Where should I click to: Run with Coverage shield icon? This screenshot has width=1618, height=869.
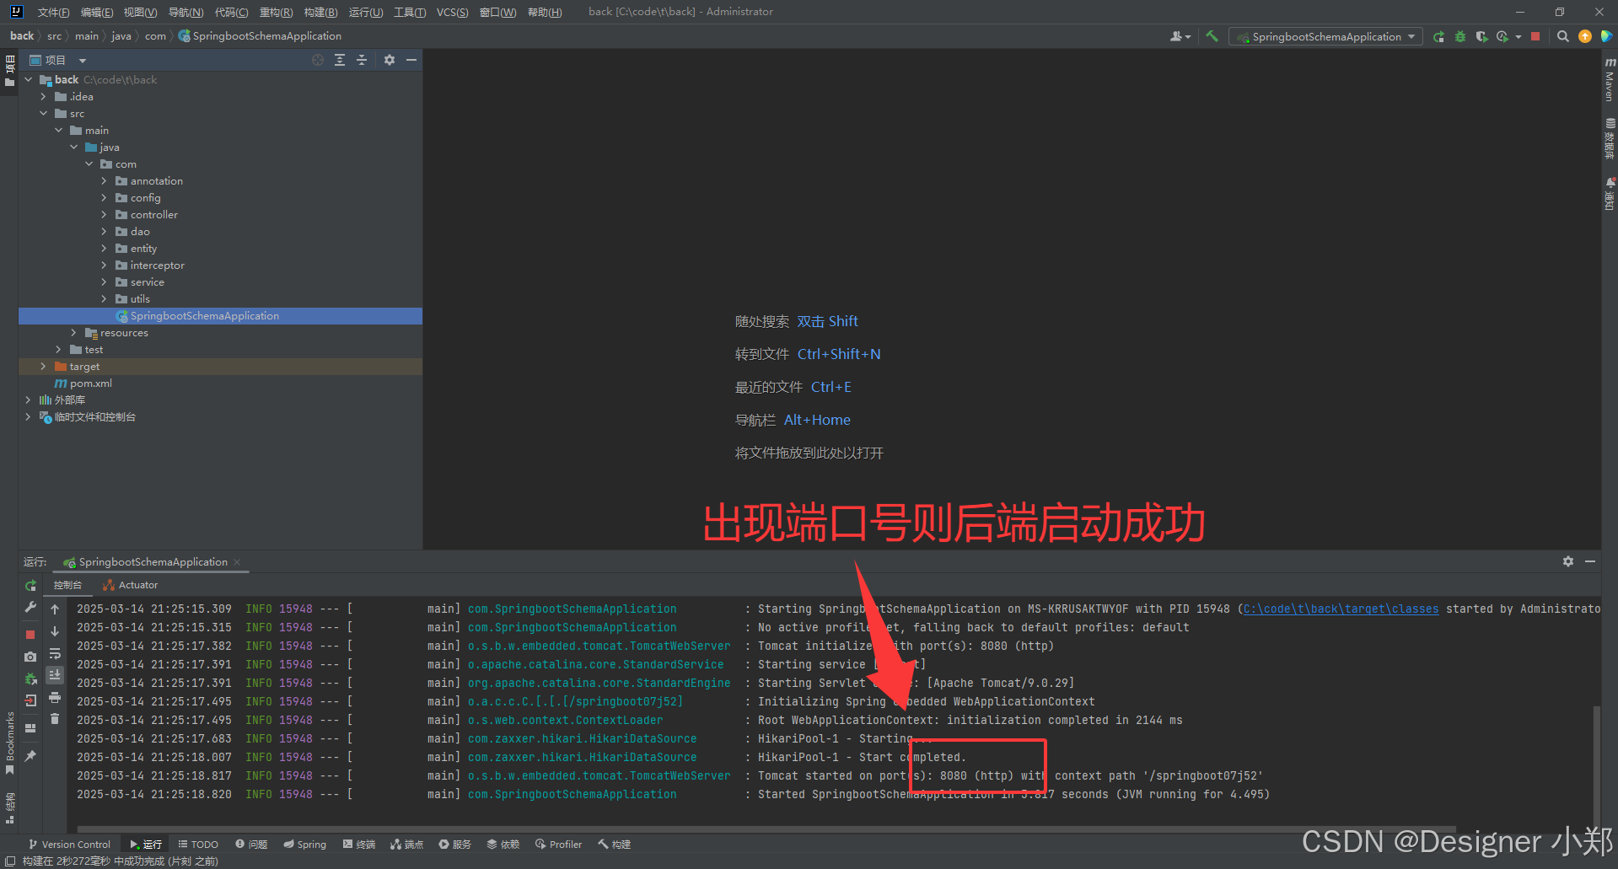1481,36
